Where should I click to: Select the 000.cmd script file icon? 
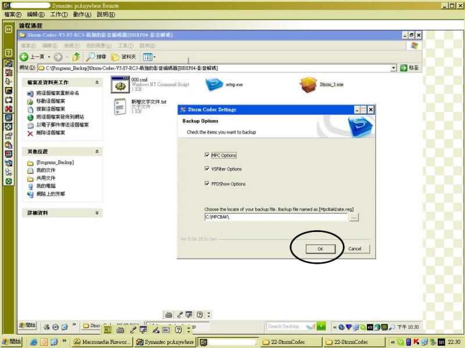click(120, 84)
